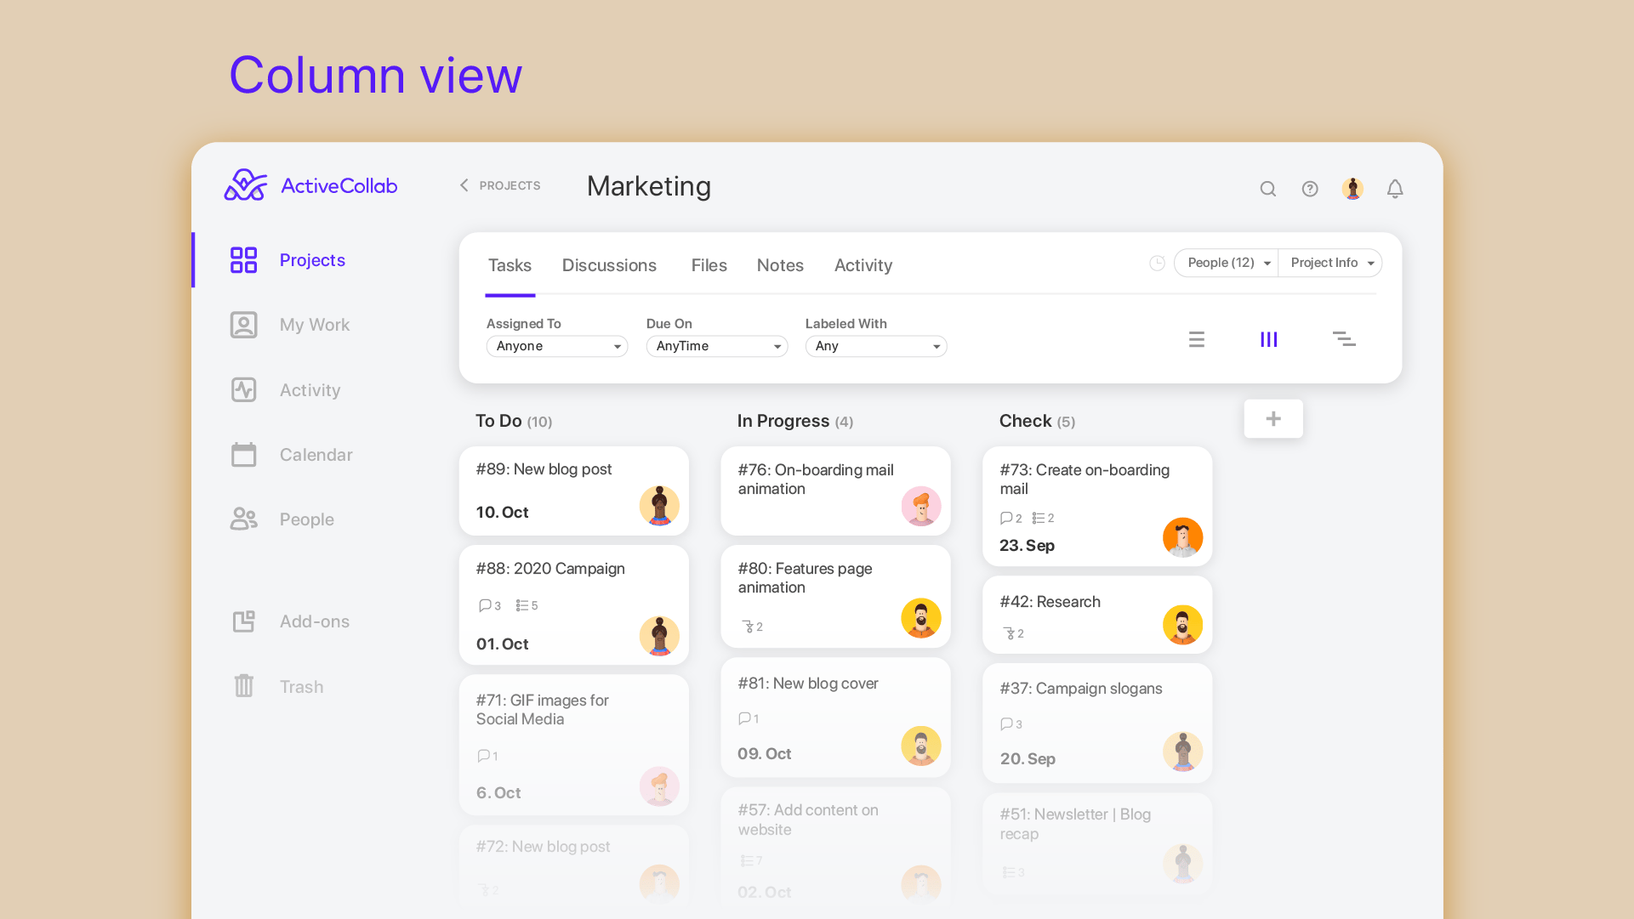The width and height of the screenshot is (1634, 919).
Task: Switch to the Discussions tab
Action: (609, 265)
